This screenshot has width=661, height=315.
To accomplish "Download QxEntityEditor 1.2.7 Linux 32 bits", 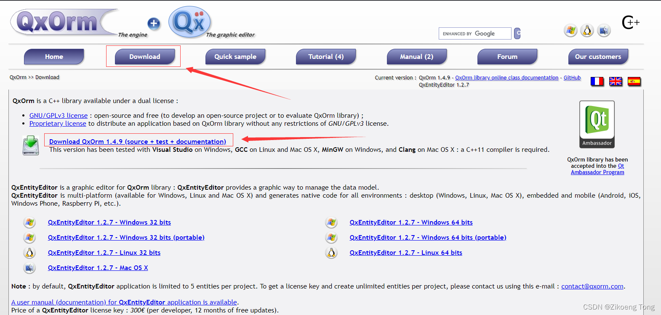I will 104,253.
